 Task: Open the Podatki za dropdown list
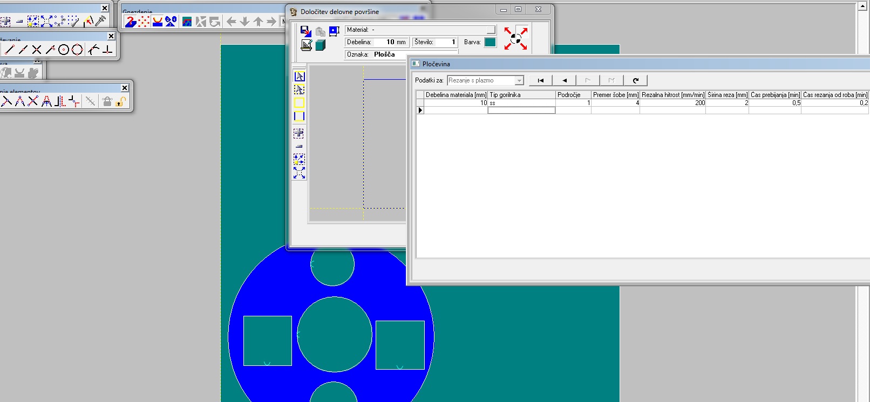pos(519,80)
